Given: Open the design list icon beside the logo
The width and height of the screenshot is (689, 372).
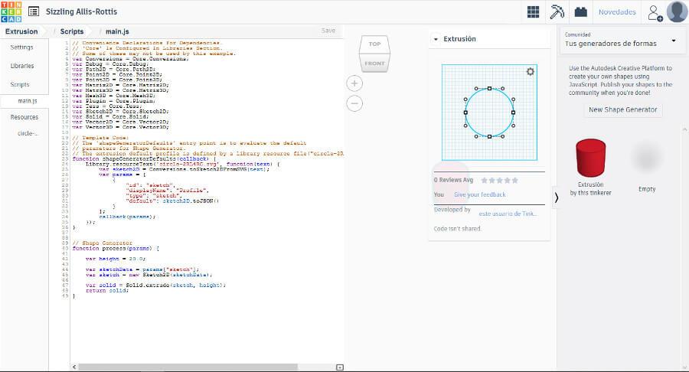Looking at the screenshot, I should [x=34, y=12].
